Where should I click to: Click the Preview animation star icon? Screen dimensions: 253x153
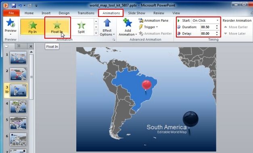click(10, 23)
